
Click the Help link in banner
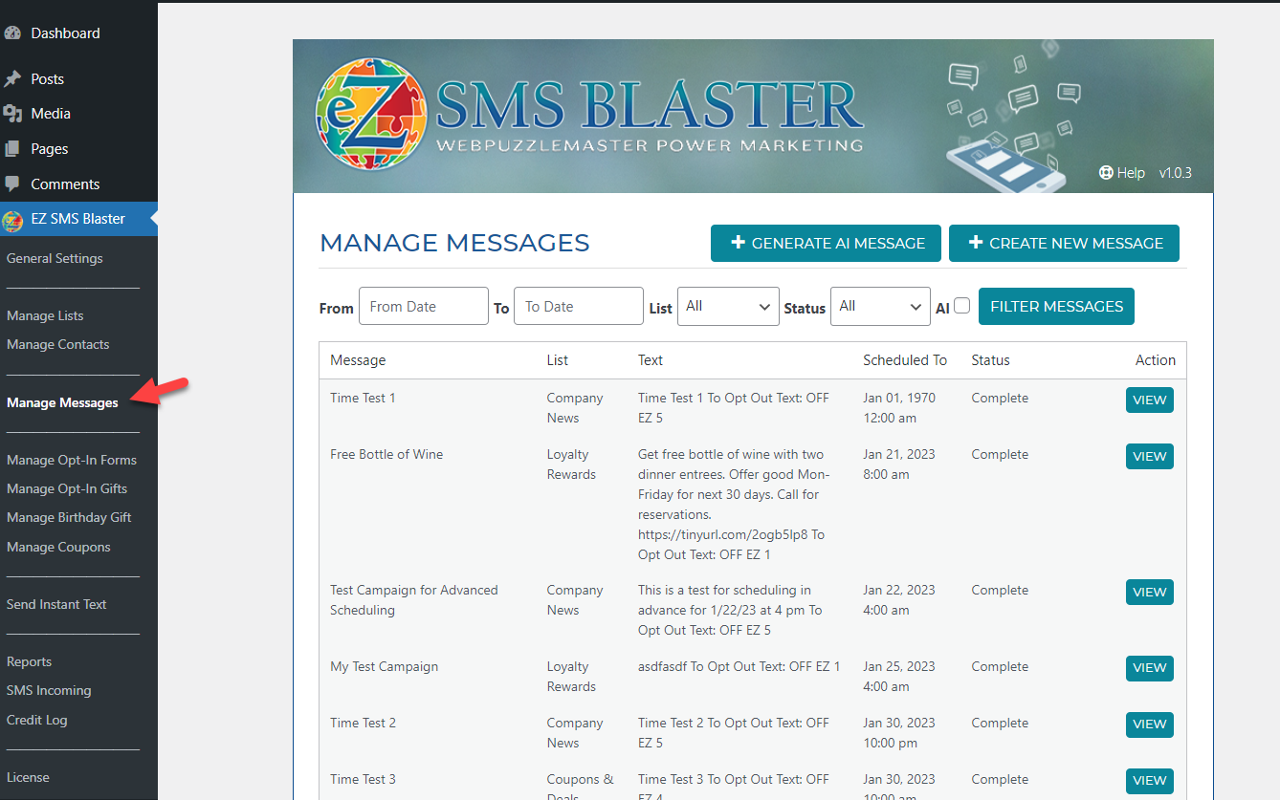pyautogui.click(x=1122, y=173)
